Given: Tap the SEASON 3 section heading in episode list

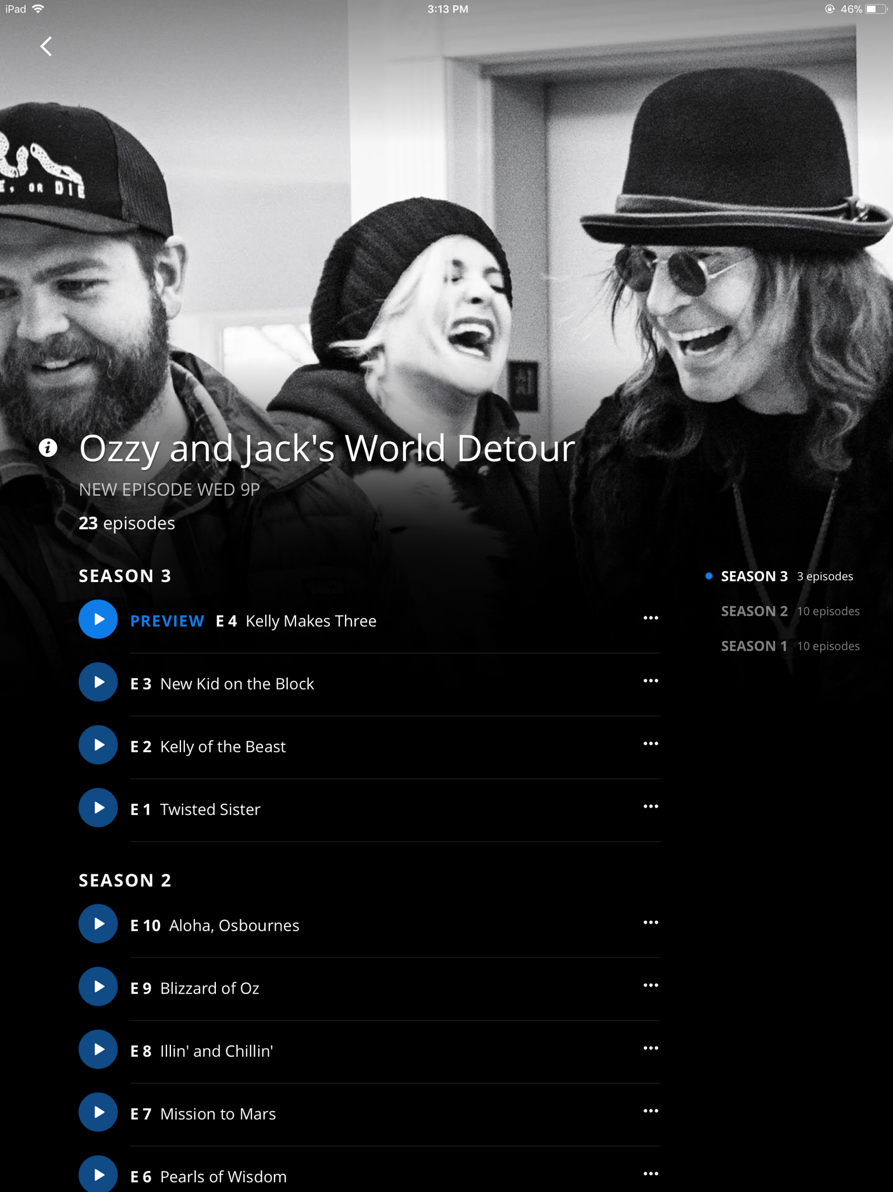Looking at the screenshot, I should point(125,576).
